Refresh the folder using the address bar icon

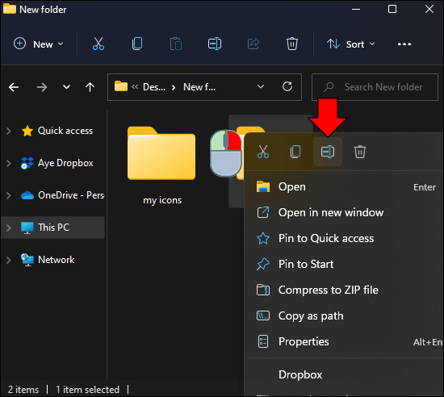(x=287, y=86)
